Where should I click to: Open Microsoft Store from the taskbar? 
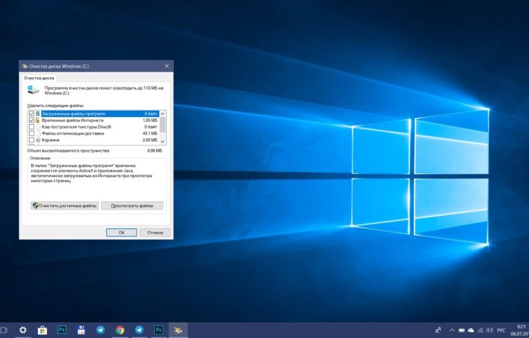coord(42,330)
